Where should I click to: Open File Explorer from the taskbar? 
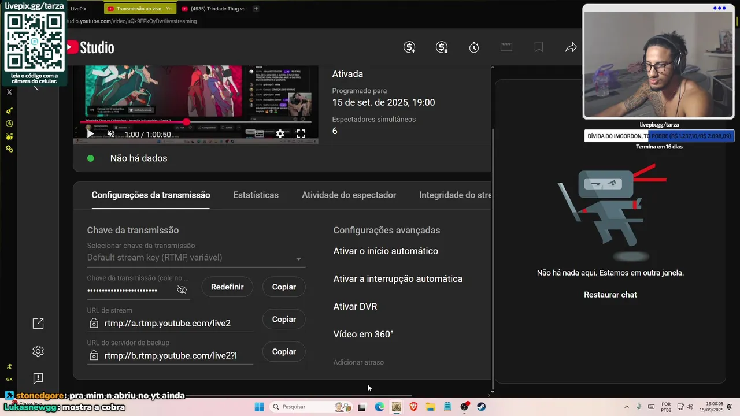[x=431, y=407]
